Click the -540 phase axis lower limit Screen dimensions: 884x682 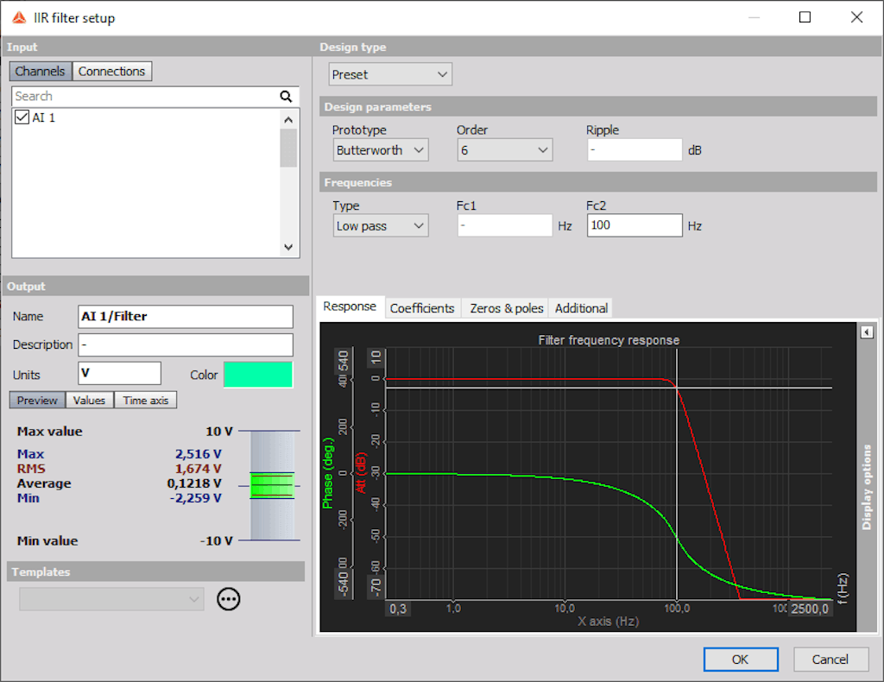[x=344, y=584]
